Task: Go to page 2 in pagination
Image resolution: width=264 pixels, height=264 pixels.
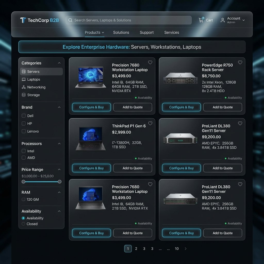Action: pos(136,249)
